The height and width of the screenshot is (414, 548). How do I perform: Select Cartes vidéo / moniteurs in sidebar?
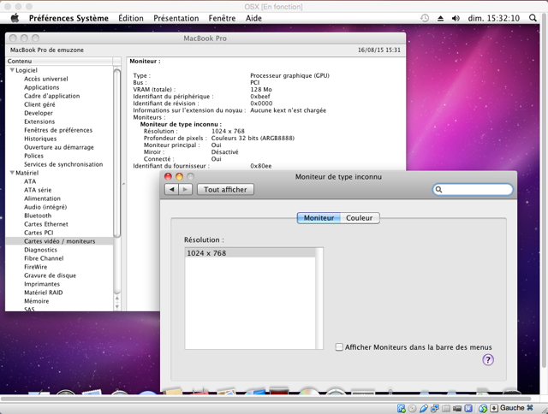59,241
